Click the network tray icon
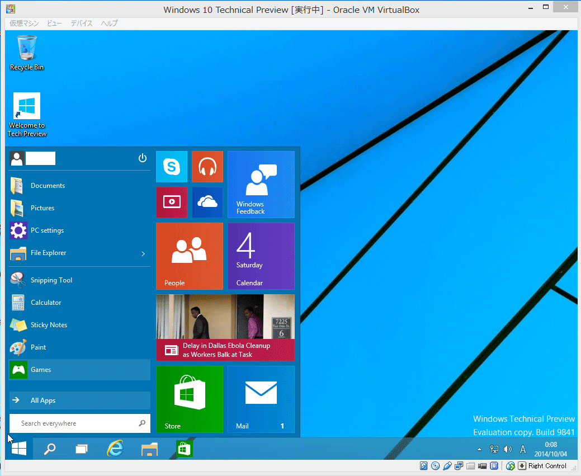This screenshot has width=581, height=476. click(x=494, y=449)
